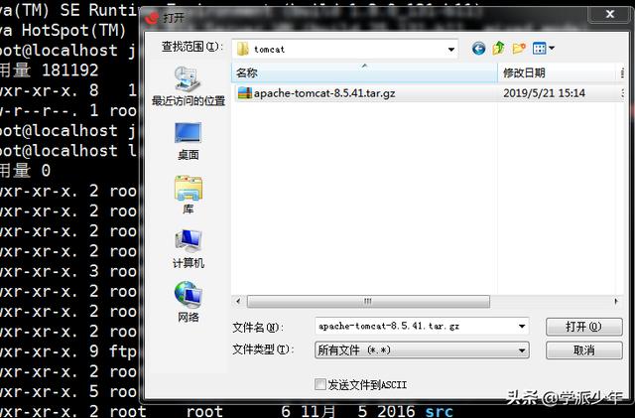Sort by Date modified (修改日期) column header
Screen dimensions: 635x418
557,73
